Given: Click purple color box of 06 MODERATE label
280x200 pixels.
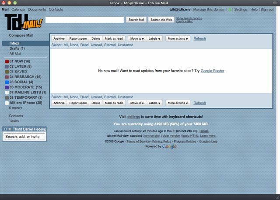Looking at the screenshot, I should tap(7, 87).
